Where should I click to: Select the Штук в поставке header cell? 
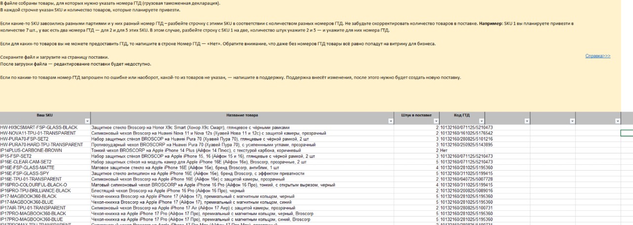tap(416, 117)
